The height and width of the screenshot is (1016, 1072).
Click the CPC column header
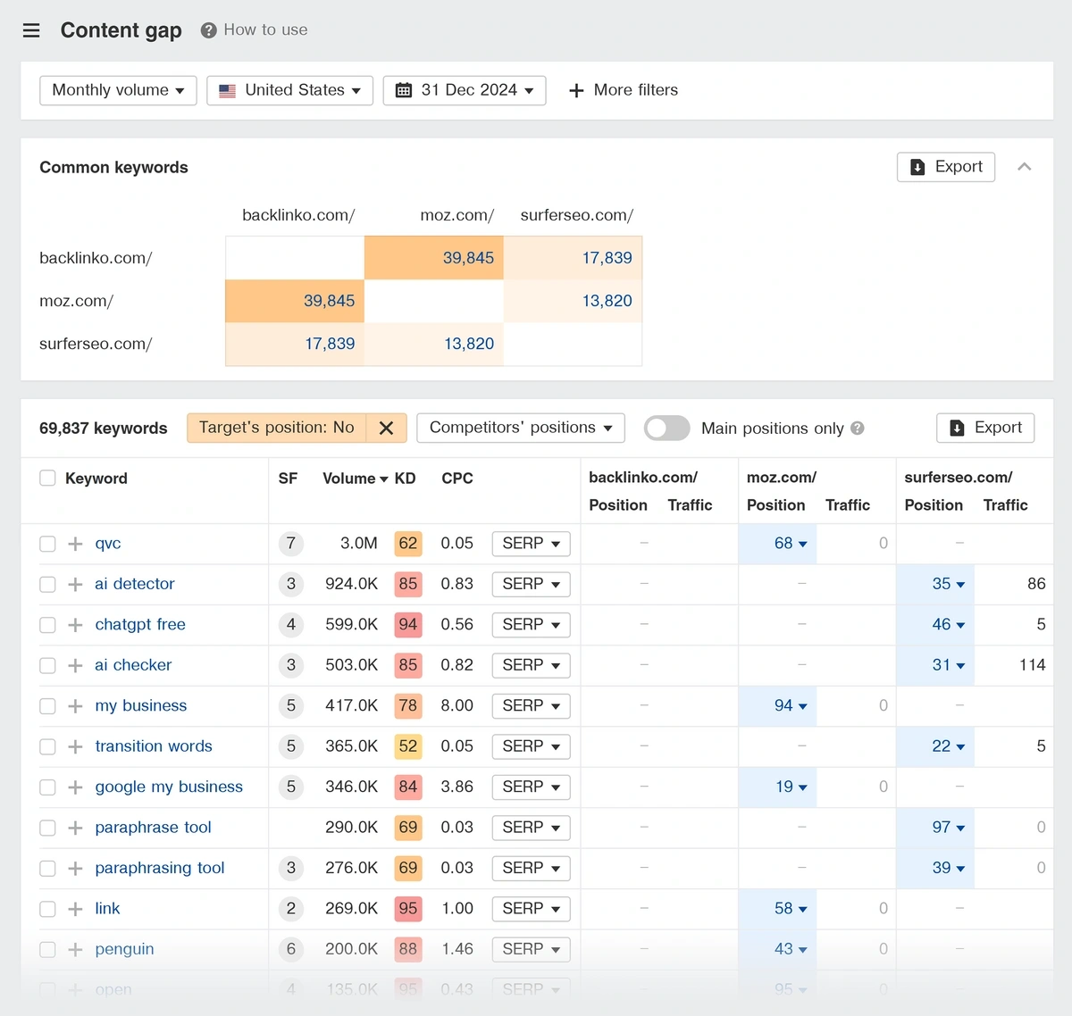(457, 479)
